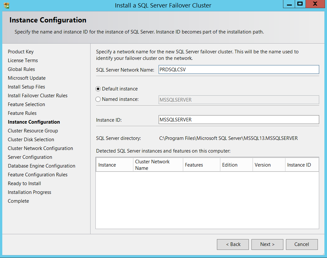
Task: Select the Default instance radio button
Action: pyautogui.click(x=98, y=89)
